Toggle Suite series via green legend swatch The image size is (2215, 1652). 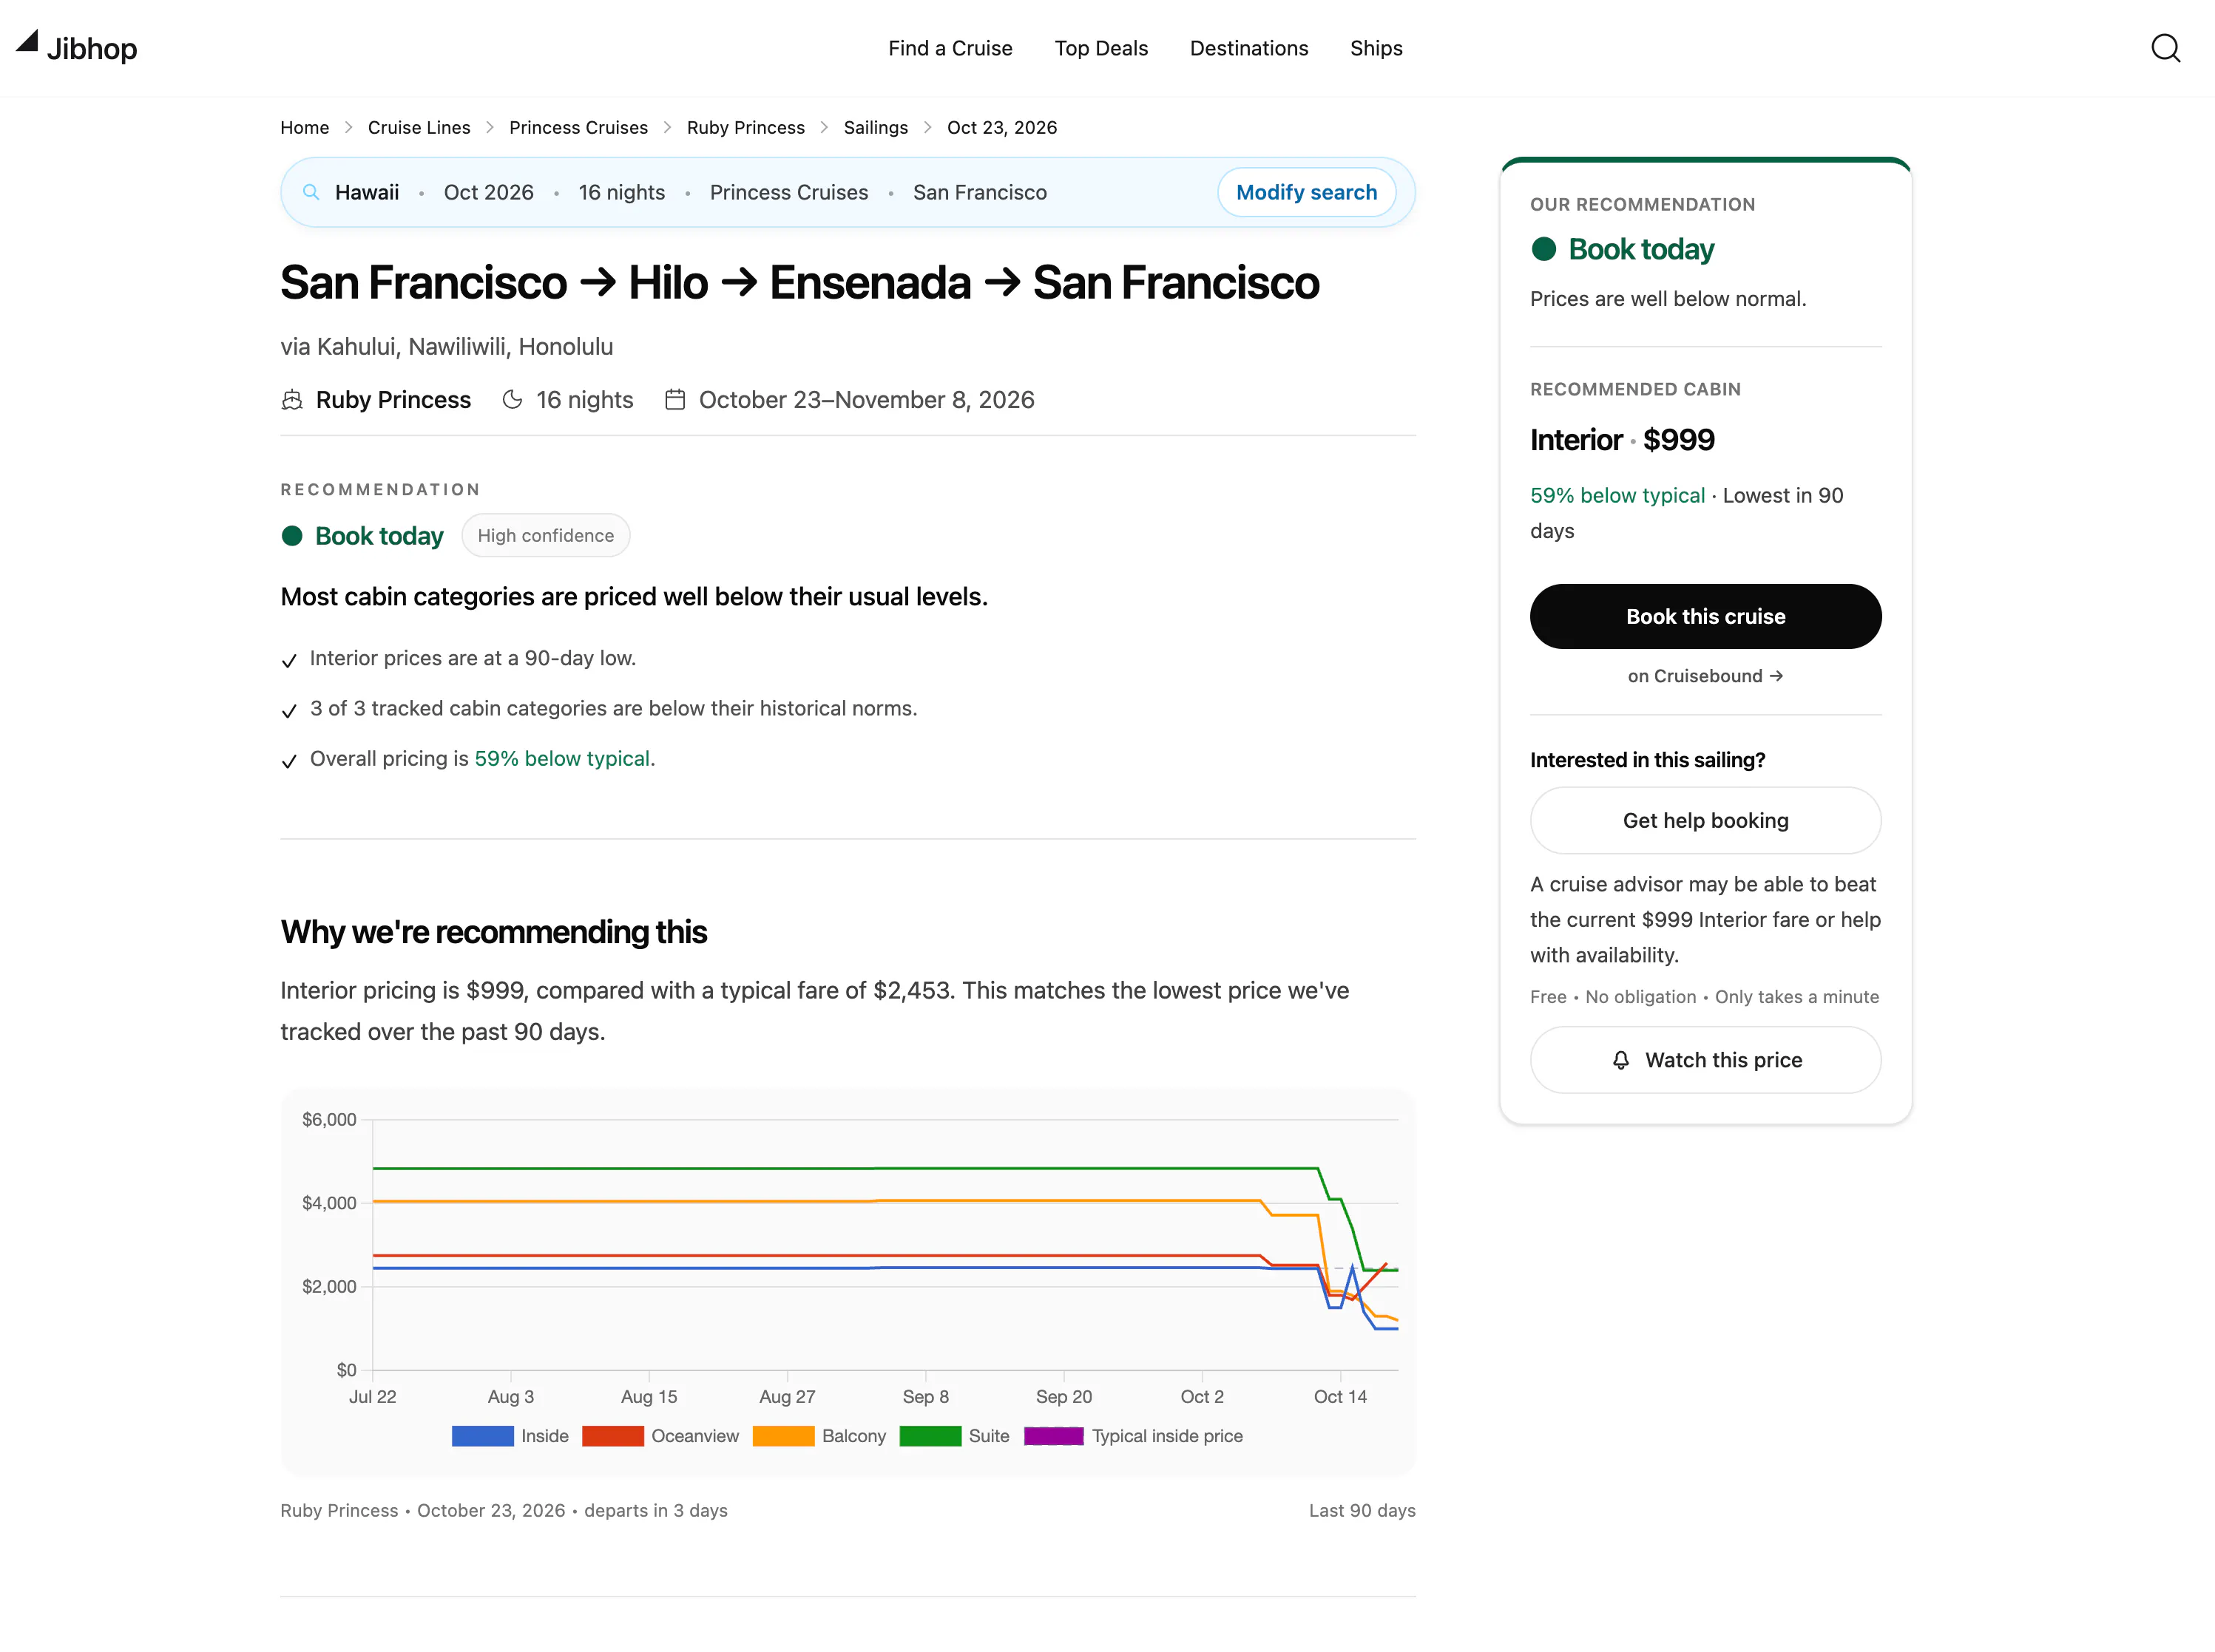930,1436
